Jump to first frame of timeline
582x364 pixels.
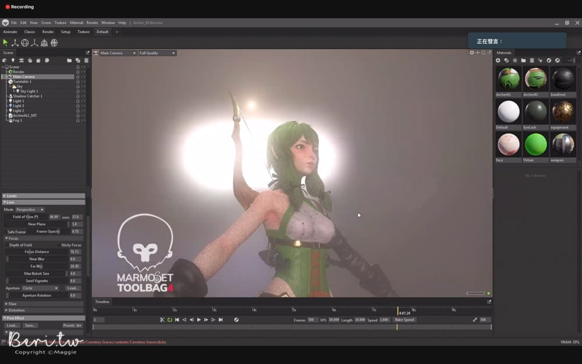[x=177, y=320]
